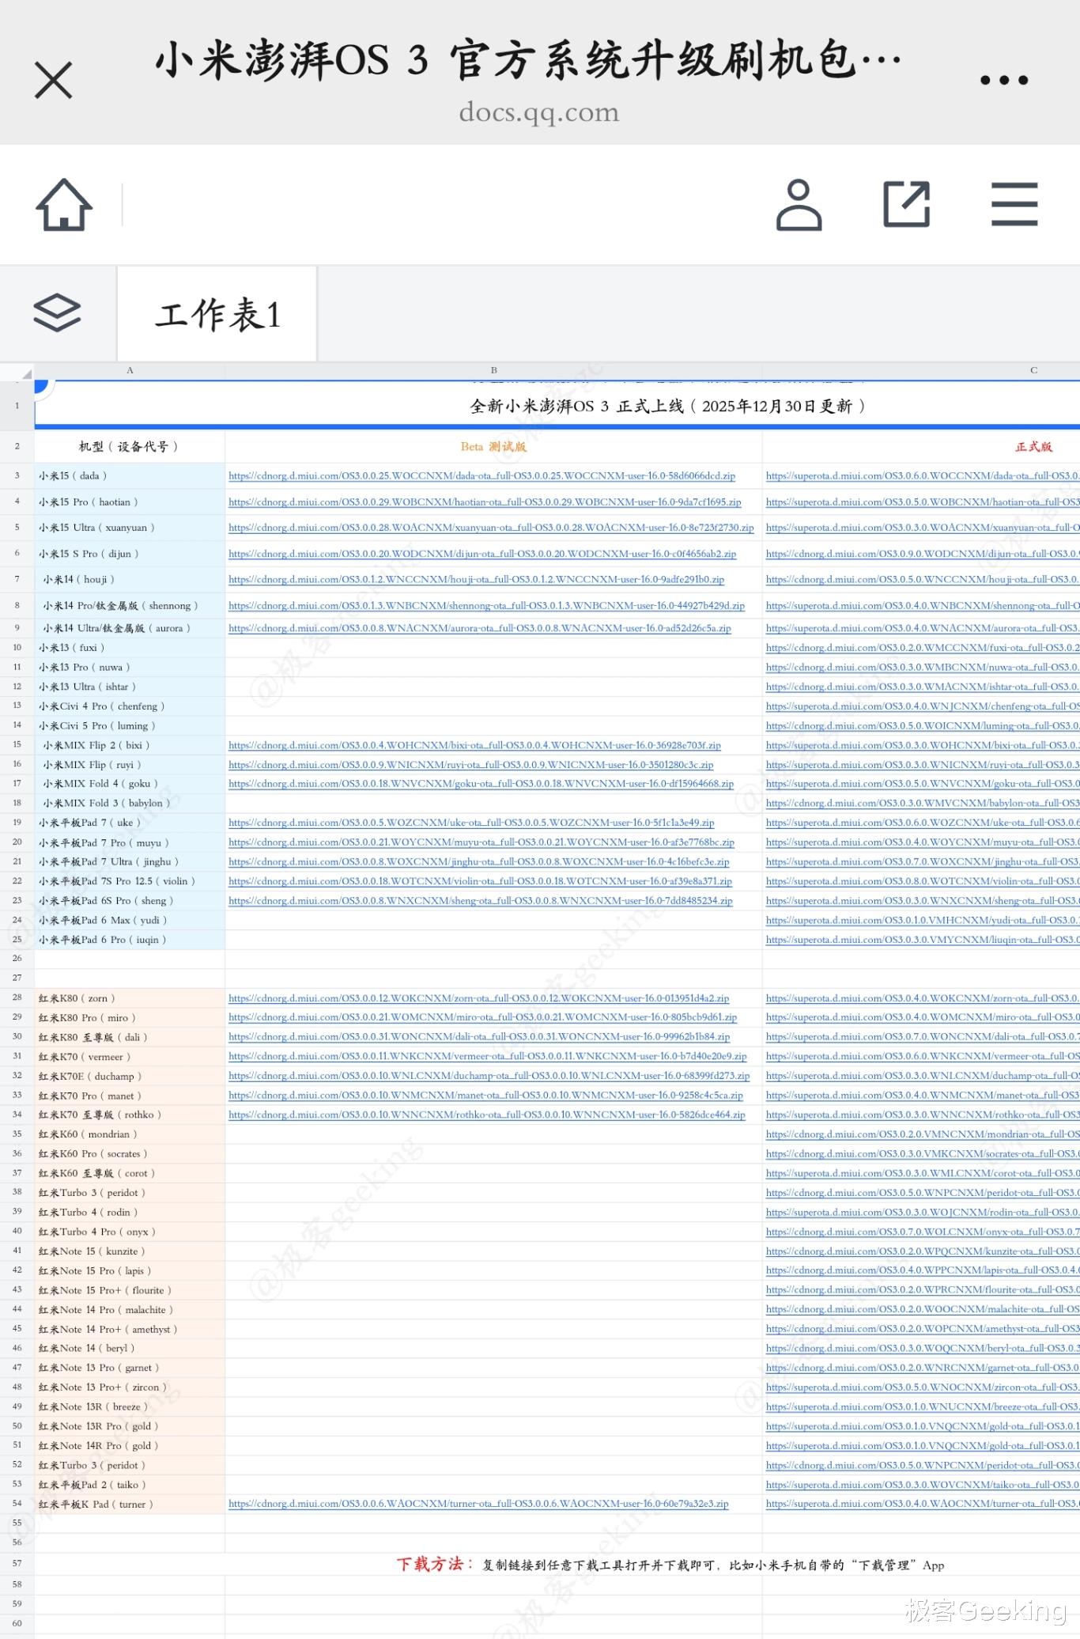The height and width of the screenshot is (1639, 1080).
Task: Open Beta link for 红米K80 (zorn)
Action: tap(479, 998)
